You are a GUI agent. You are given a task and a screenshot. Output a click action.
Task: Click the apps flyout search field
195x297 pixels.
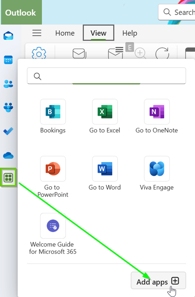[x=106, y=76]
